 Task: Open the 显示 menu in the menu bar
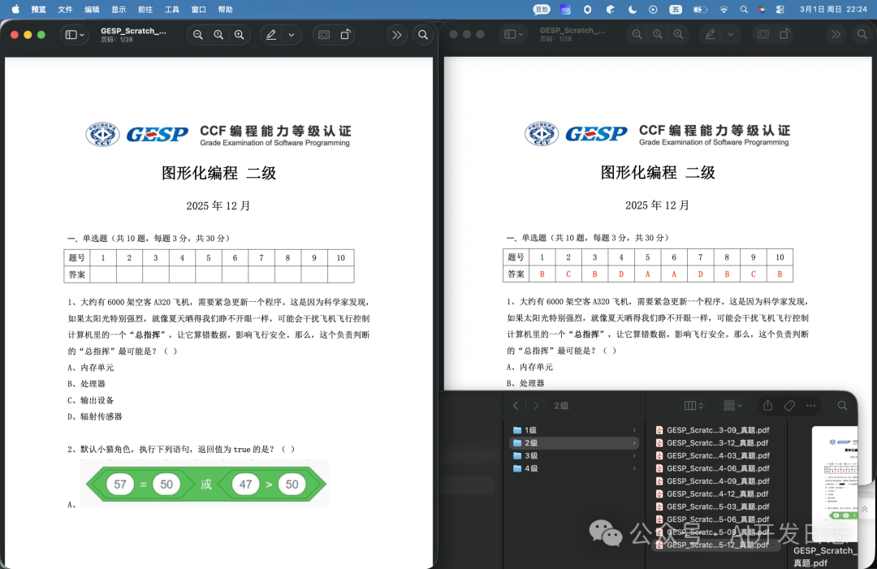(119, 10)
